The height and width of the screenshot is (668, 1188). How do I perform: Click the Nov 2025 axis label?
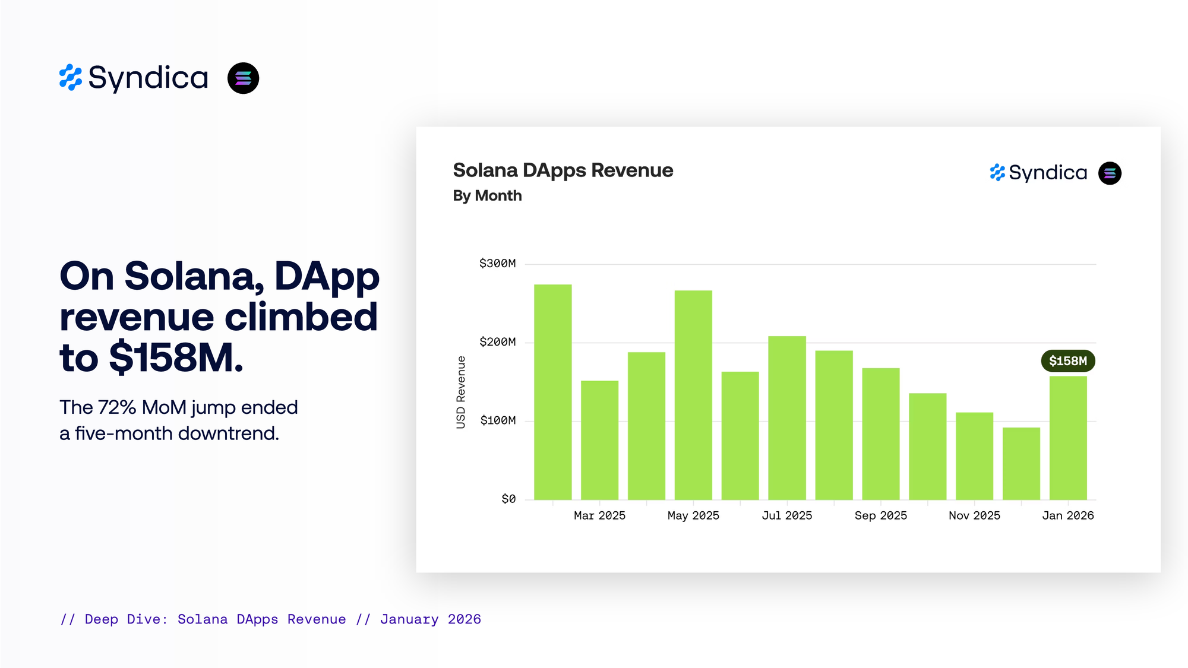click(974, 515)
